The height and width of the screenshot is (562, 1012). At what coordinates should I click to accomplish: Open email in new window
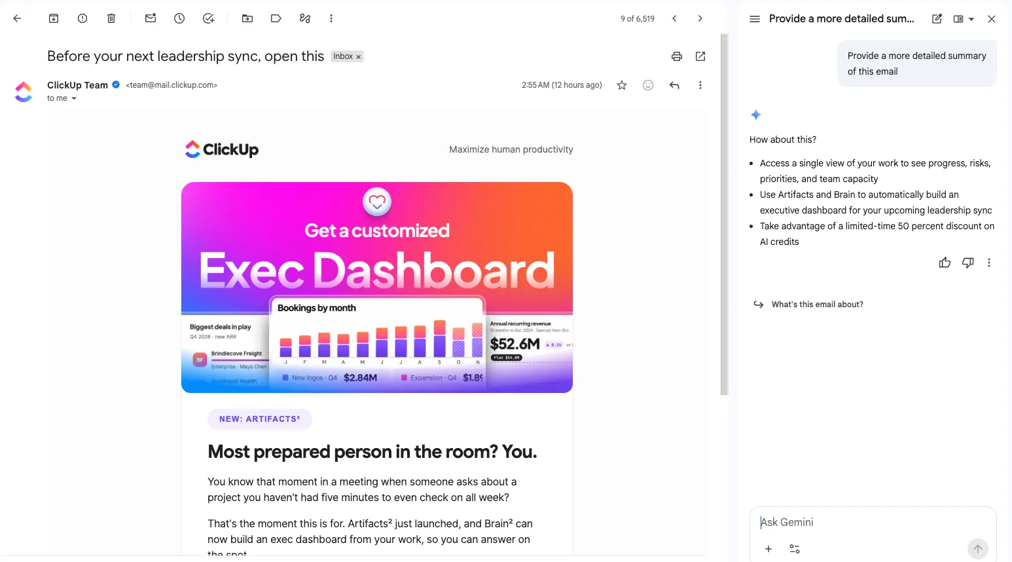[x=700, y=56]
